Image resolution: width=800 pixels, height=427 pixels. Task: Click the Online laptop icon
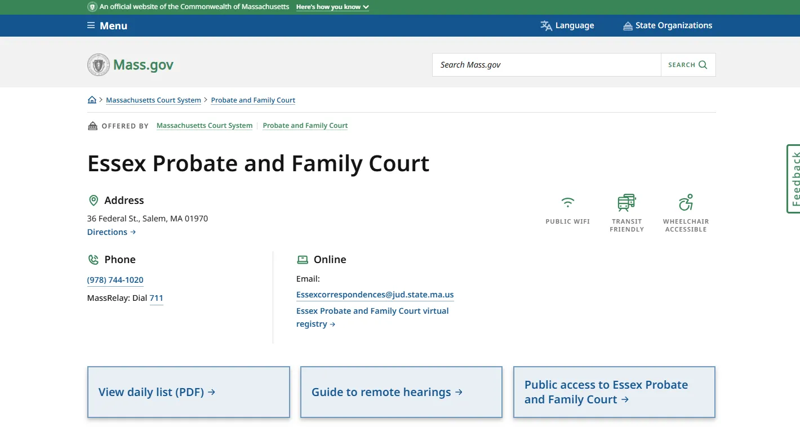[303, 260]
